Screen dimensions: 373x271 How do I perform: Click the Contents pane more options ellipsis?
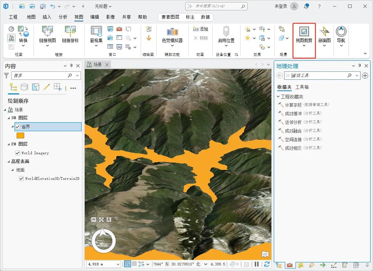coord(73,88)
